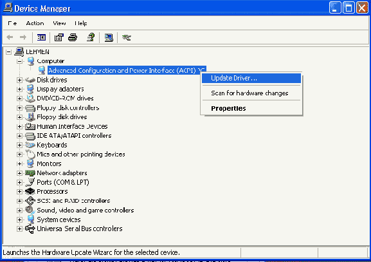Select the Advanced Configuration and Power Interface row

click(127, 70)
